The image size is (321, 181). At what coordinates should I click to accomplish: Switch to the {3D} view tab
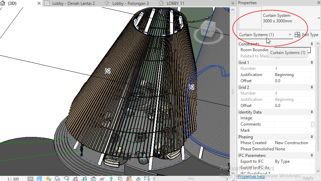click(12, 3)
